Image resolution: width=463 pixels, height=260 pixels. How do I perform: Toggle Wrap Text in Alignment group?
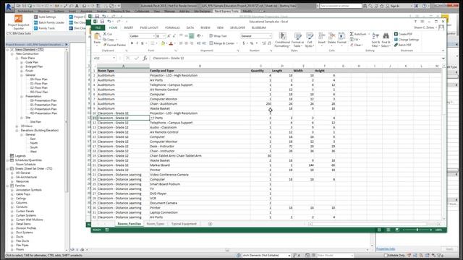218,36
